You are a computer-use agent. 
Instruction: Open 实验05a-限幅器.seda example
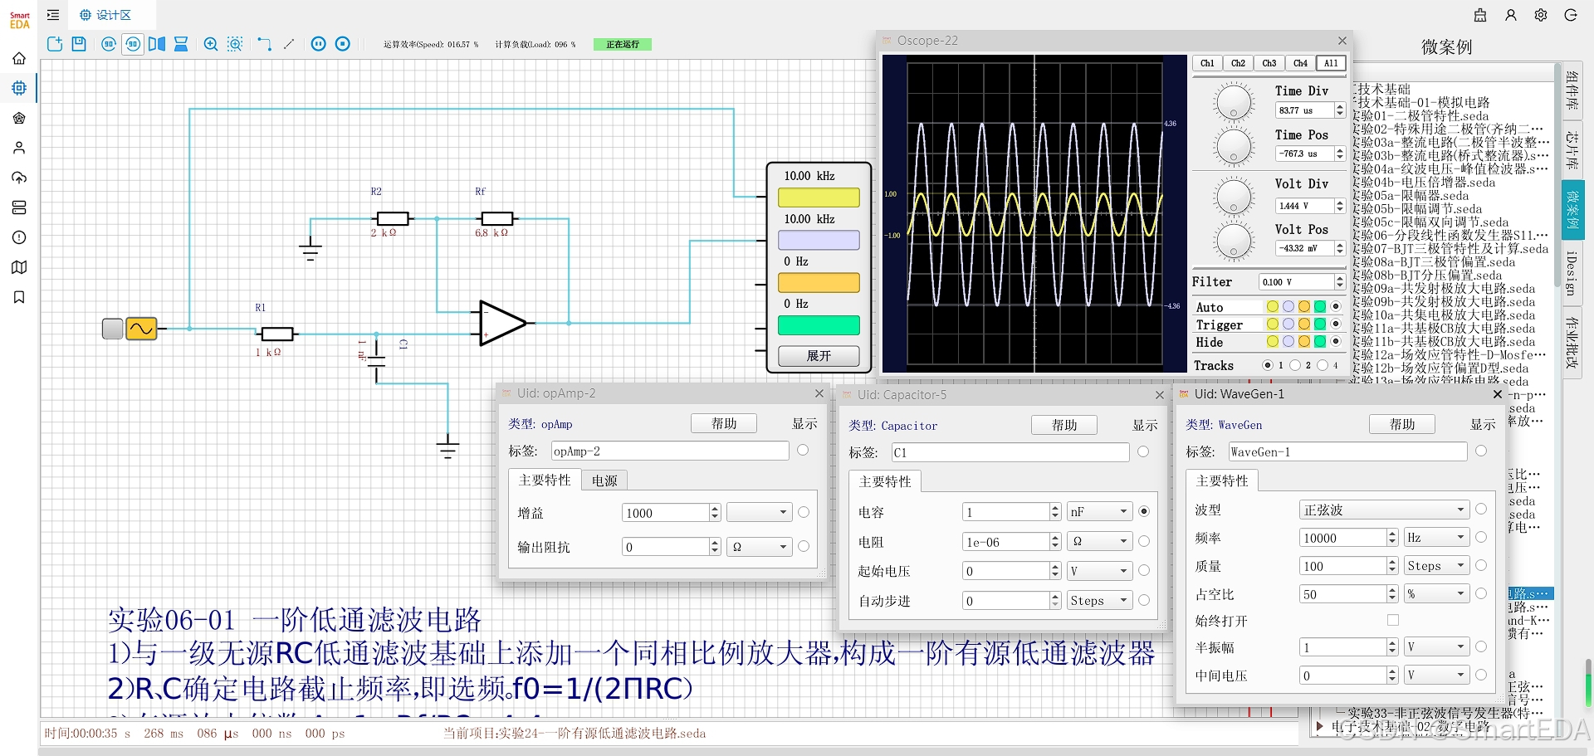point(1411,196)
